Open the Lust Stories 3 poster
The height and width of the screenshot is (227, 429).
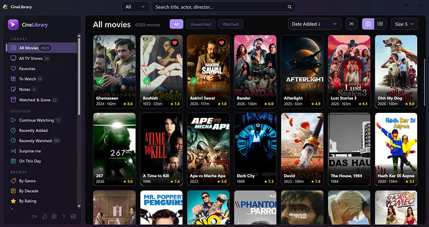[x=349, y=71]
